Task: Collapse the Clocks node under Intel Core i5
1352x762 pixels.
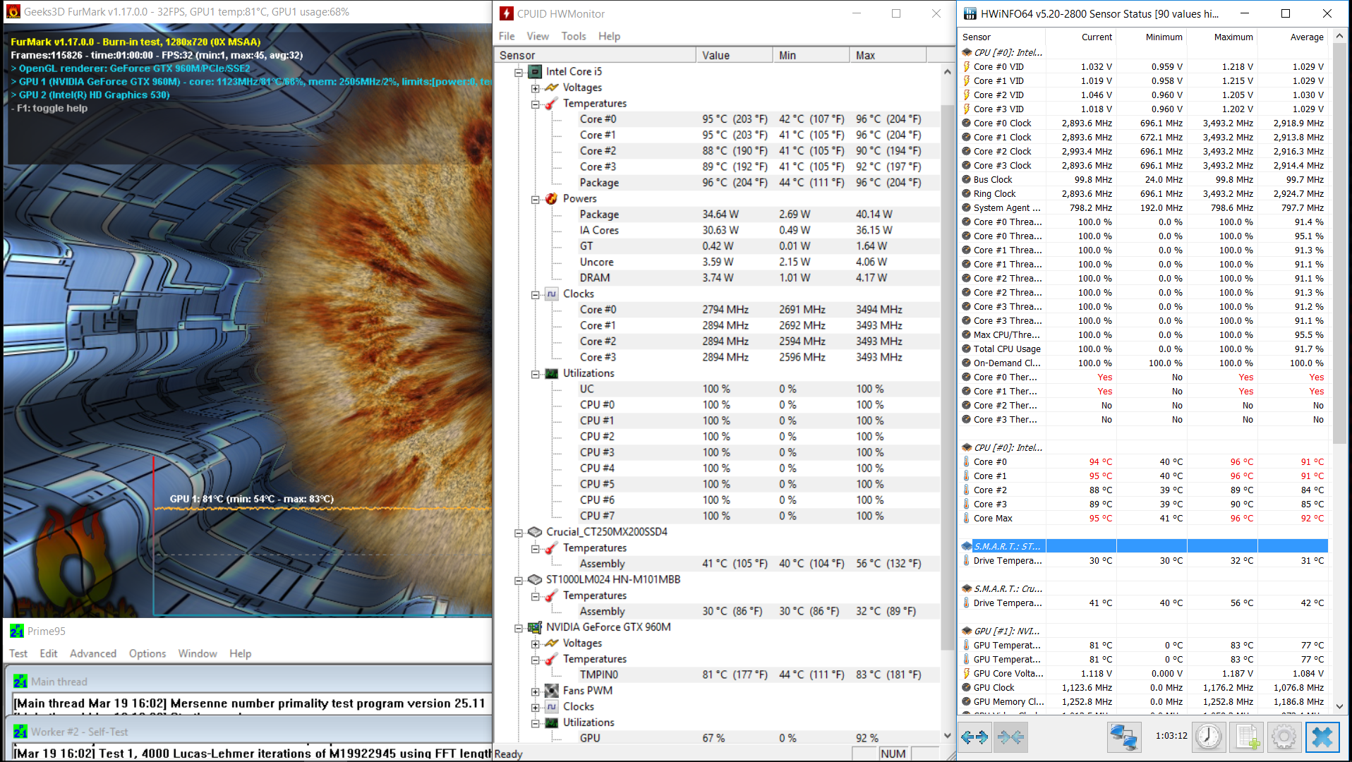Action: pos(536,294)
